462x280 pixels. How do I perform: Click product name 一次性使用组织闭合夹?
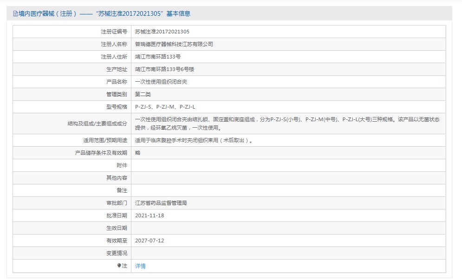coord(161,82)
